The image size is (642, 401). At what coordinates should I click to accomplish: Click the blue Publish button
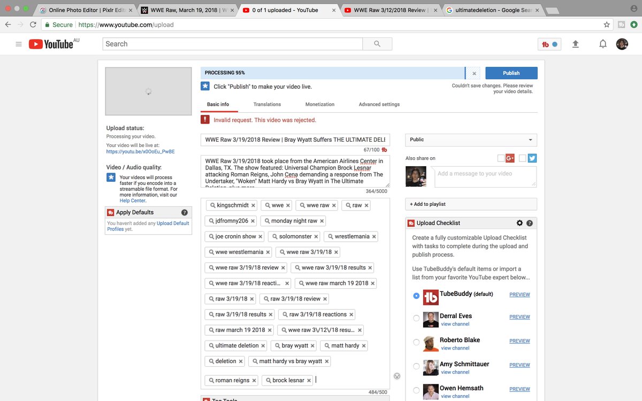(x=511, y=73)
